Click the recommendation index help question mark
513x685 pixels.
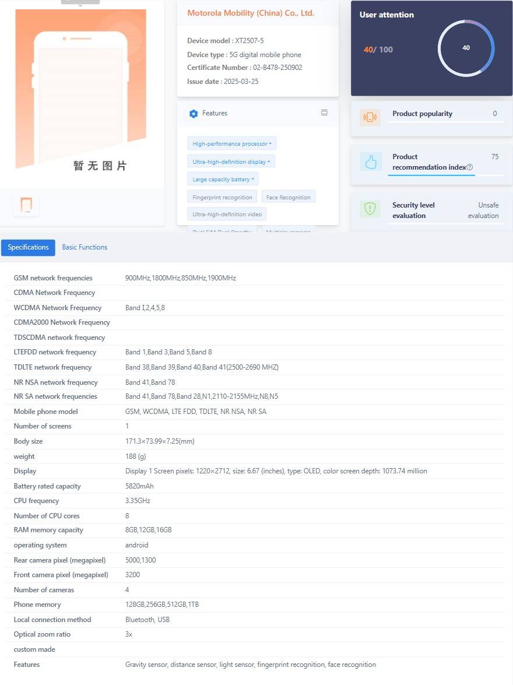pos(470,167)
